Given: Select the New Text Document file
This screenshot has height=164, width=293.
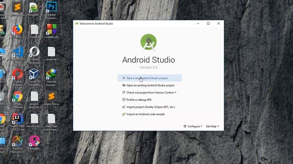Looking at the screenshot, I should pyautogui.click(x=51, y=122).
